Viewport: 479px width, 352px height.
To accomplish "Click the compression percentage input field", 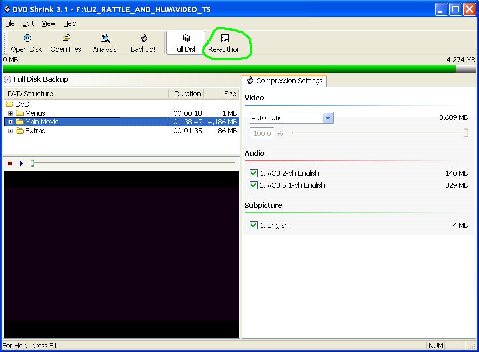I will (x=262, y=133).
